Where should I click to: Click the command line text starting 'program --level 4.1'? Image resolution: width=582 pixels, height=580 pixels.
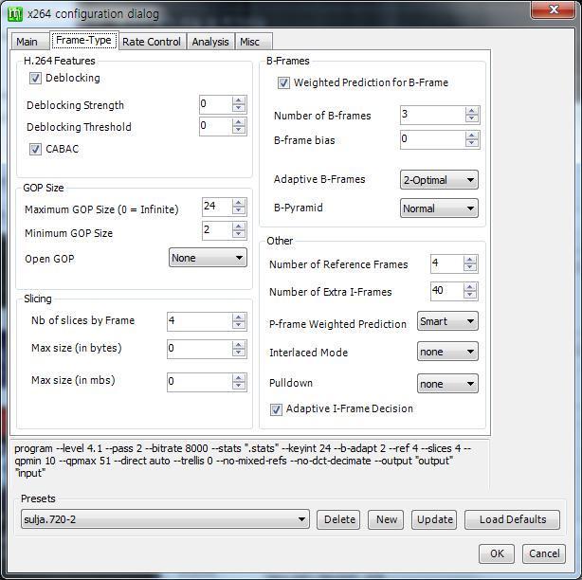click(x=243, y=461)
